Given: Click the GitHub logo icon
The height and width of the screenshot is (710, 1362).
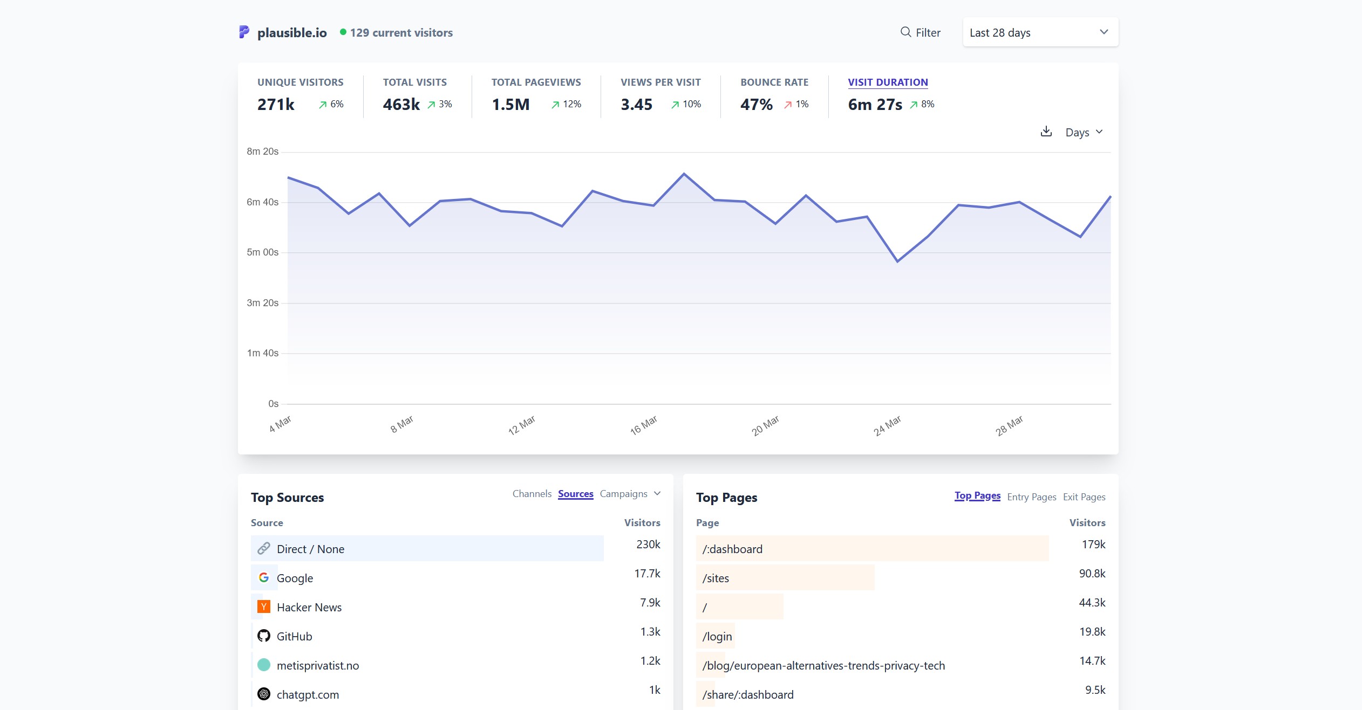Looking at the screenshot, I should pos(264,636).
